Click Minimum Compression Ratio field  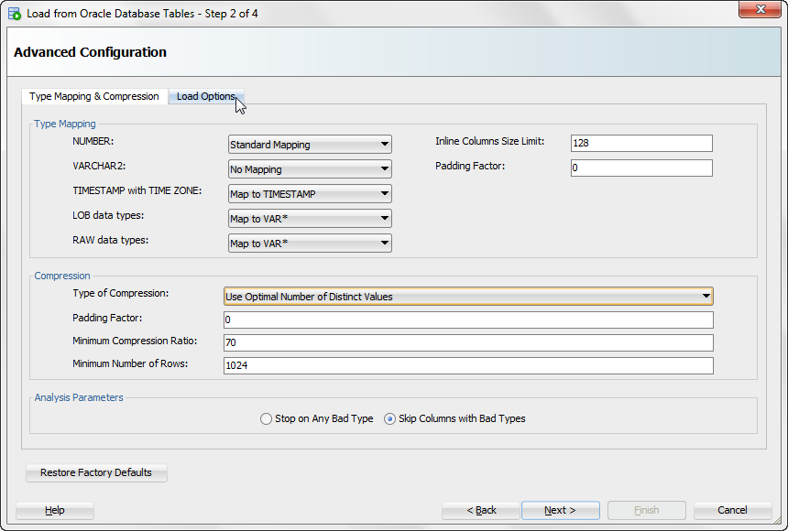(468, 342)
